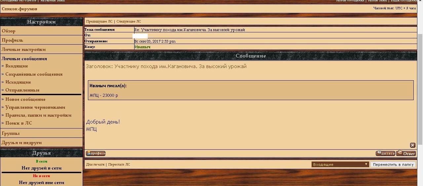
Task: Go to Предыдущее ЛС message
Action: coord(99,21)
